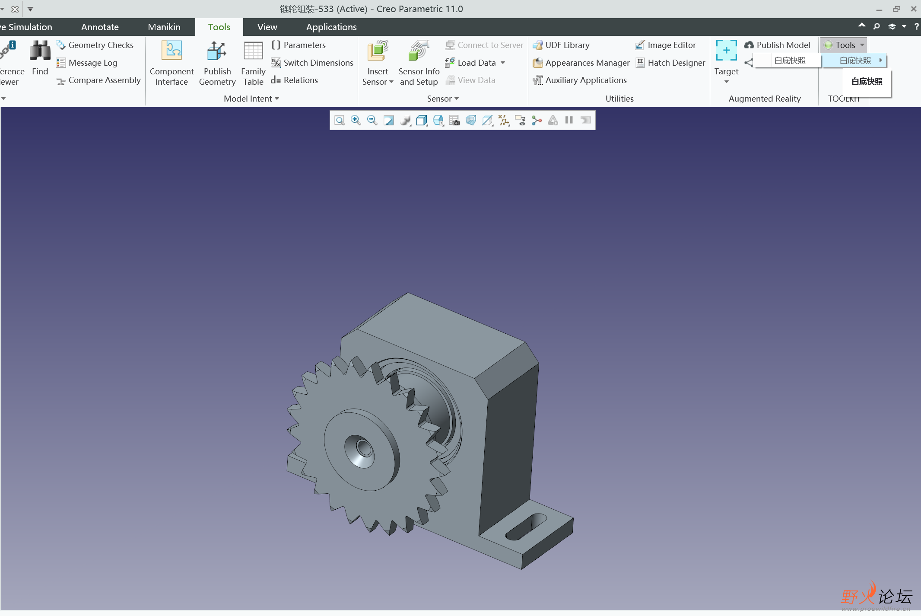Open the Family Table

(253, 63)
